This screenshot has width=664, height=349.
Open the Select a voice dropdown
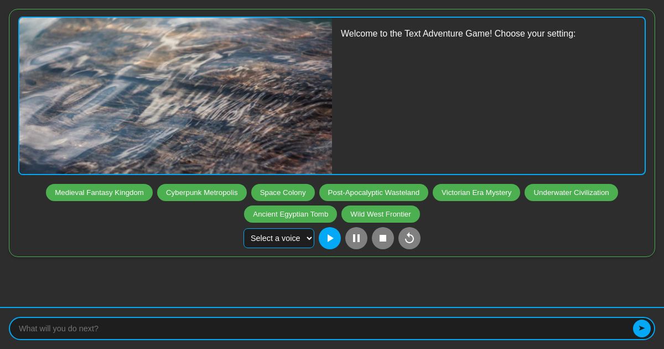pos(279,238)
